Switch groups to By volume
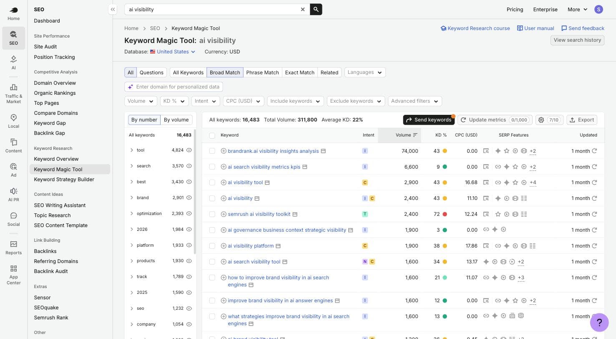The width and height of the screenshot is (616, 339). (x=176, y=120)
